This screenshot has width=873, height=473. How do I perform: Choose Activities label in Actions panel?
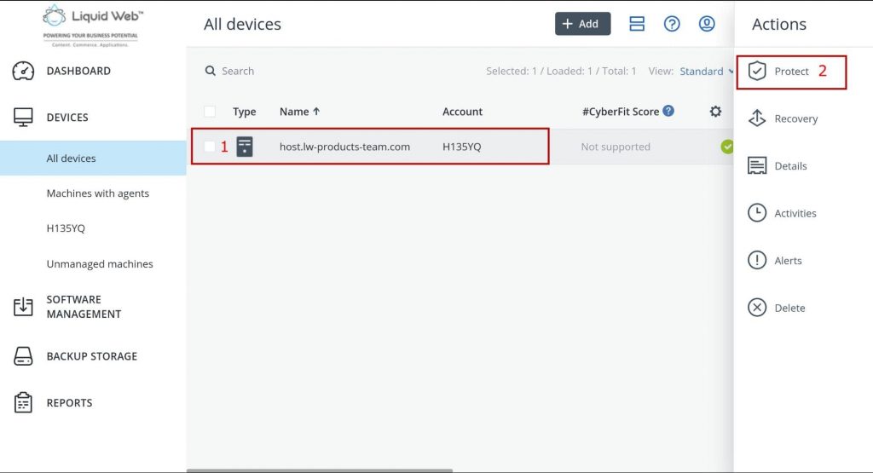coord(795,213)
